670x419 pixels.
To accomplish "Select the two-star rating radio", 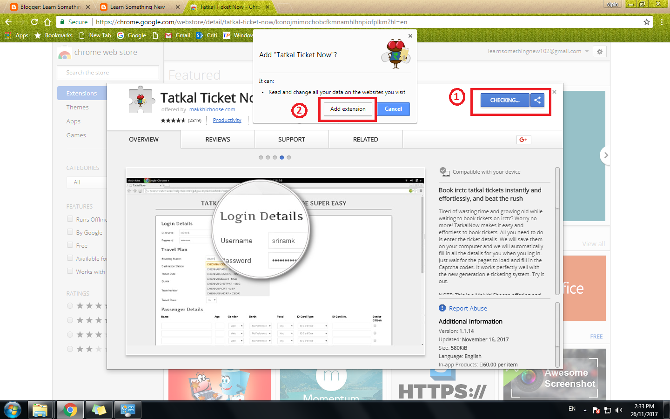I will click(70, 349).
